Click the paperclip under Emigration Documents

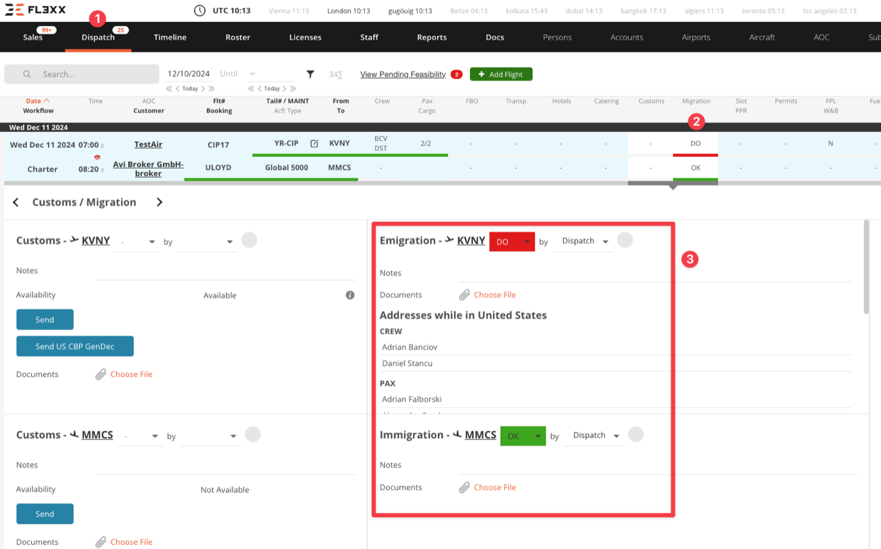(465, 295)
